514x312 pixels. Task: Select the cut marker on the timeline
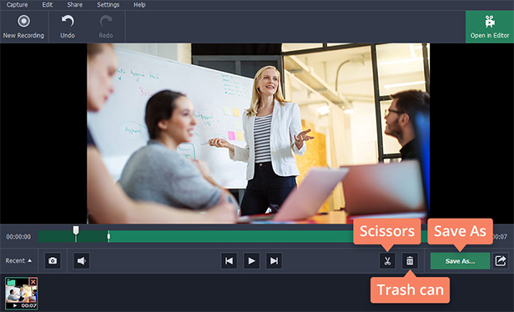(108, 236)
